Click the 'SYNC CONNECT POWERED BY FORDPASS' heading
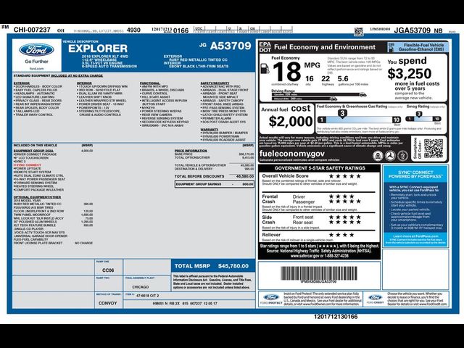The height and width of the screenshot is (348, 464). click(415, 174)
